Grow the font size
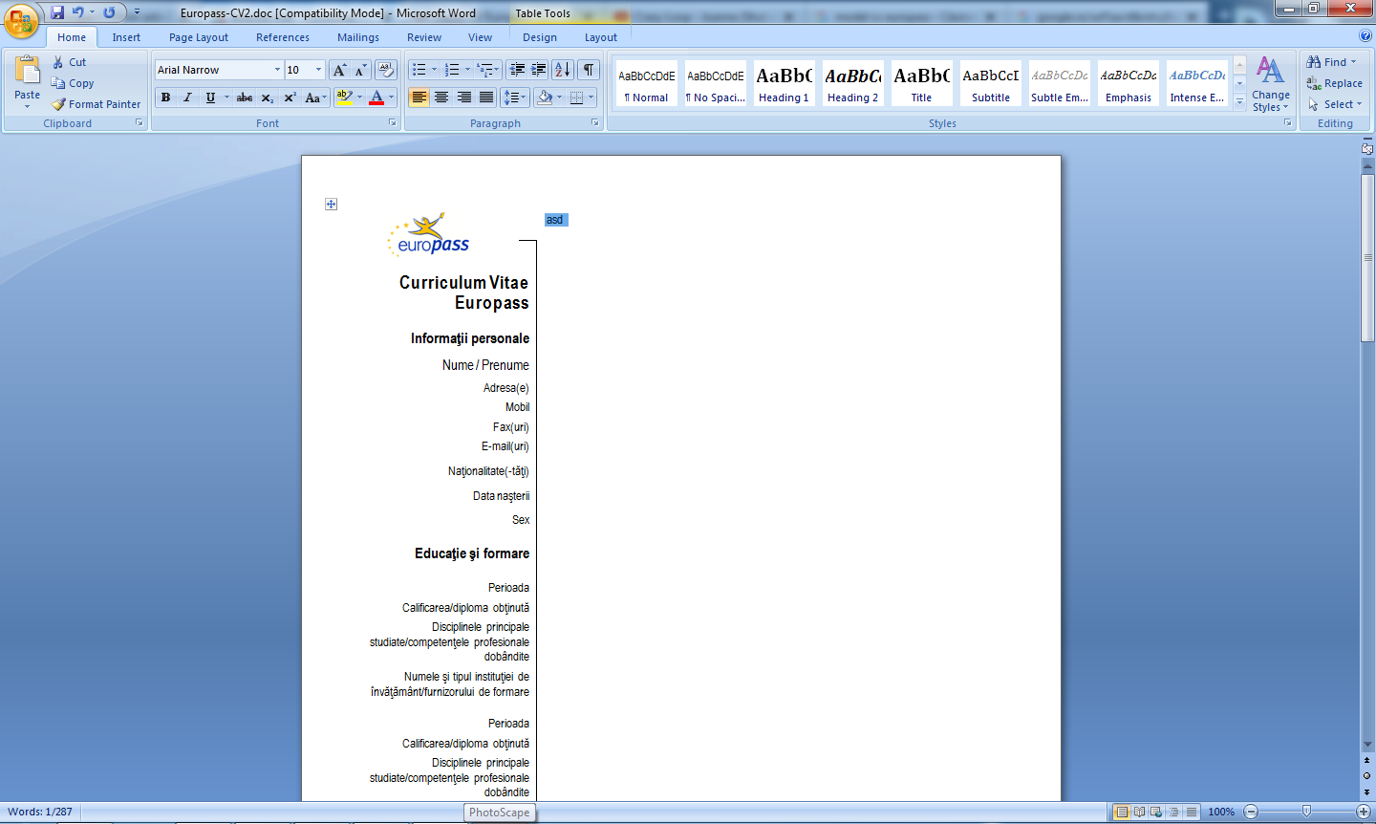 pos(339,70)
